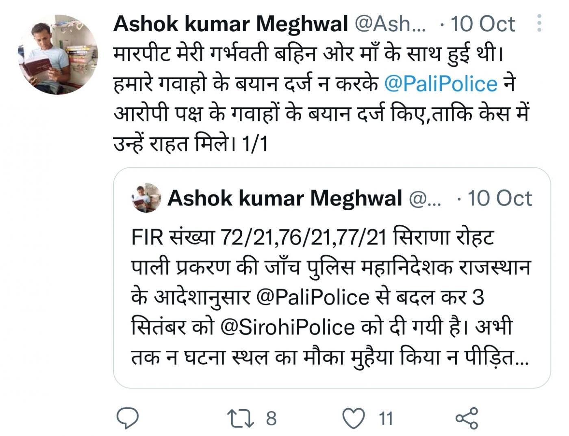The image size is (569, 436).
Task: Open the reply composer via speech bubble icon
Action: [x=127, y=417]
